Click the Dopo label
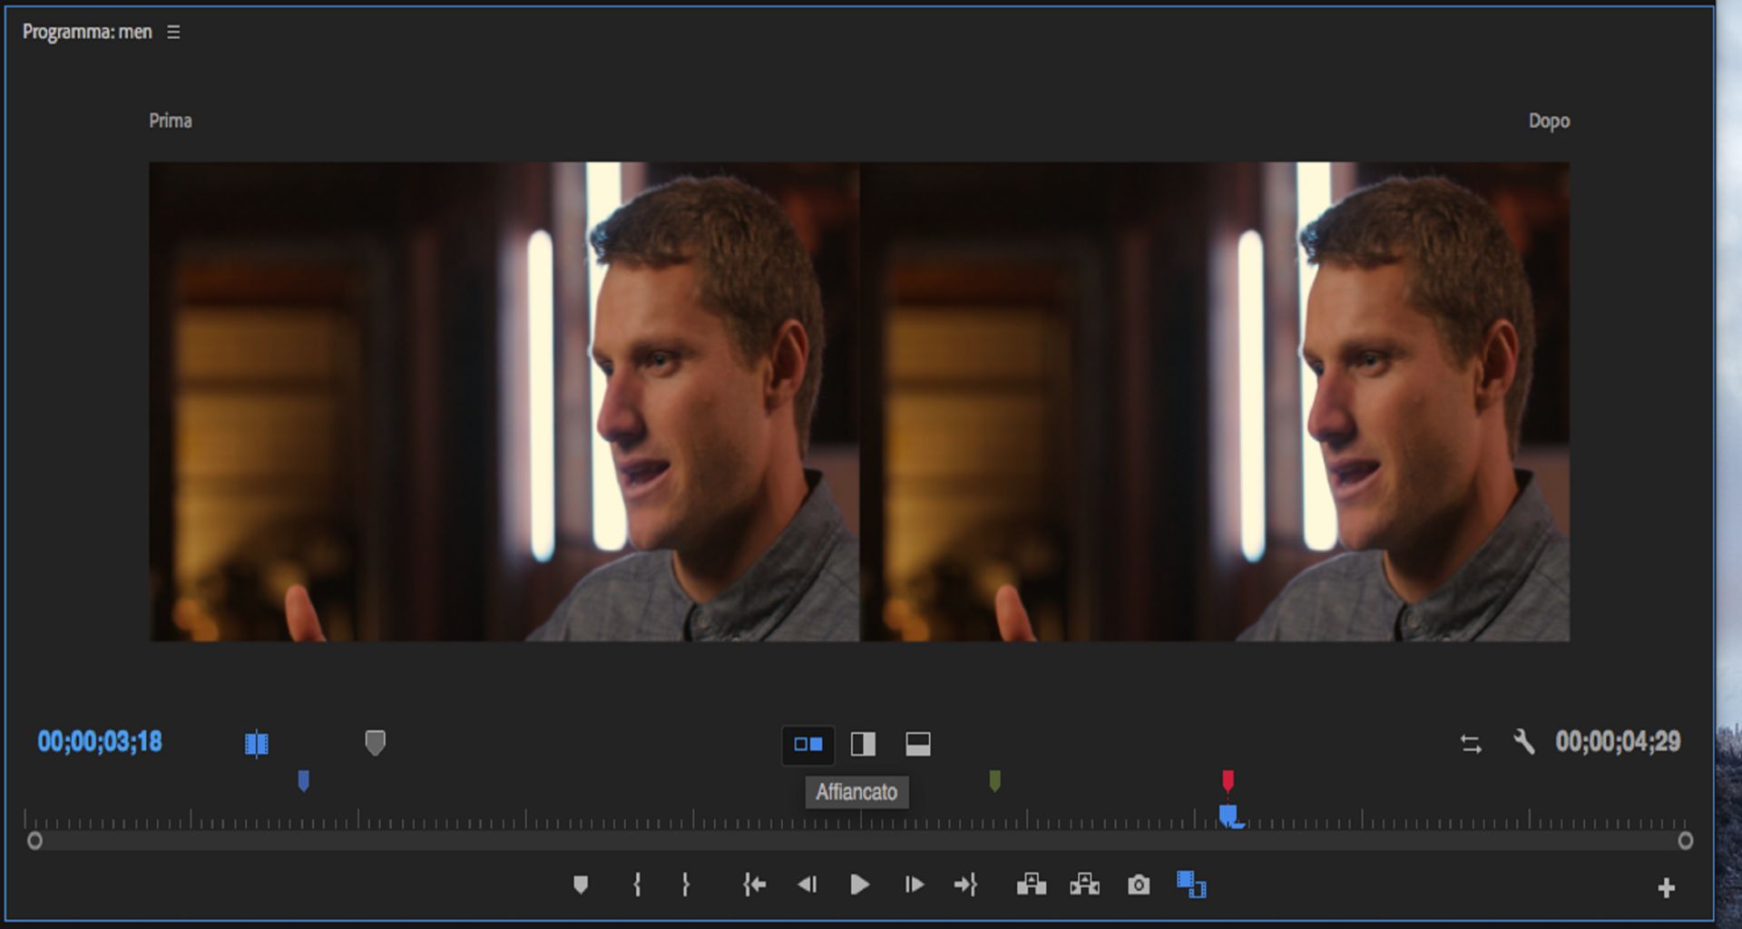The height and width of the screenshot is (929, 1742). [1549, 121]
